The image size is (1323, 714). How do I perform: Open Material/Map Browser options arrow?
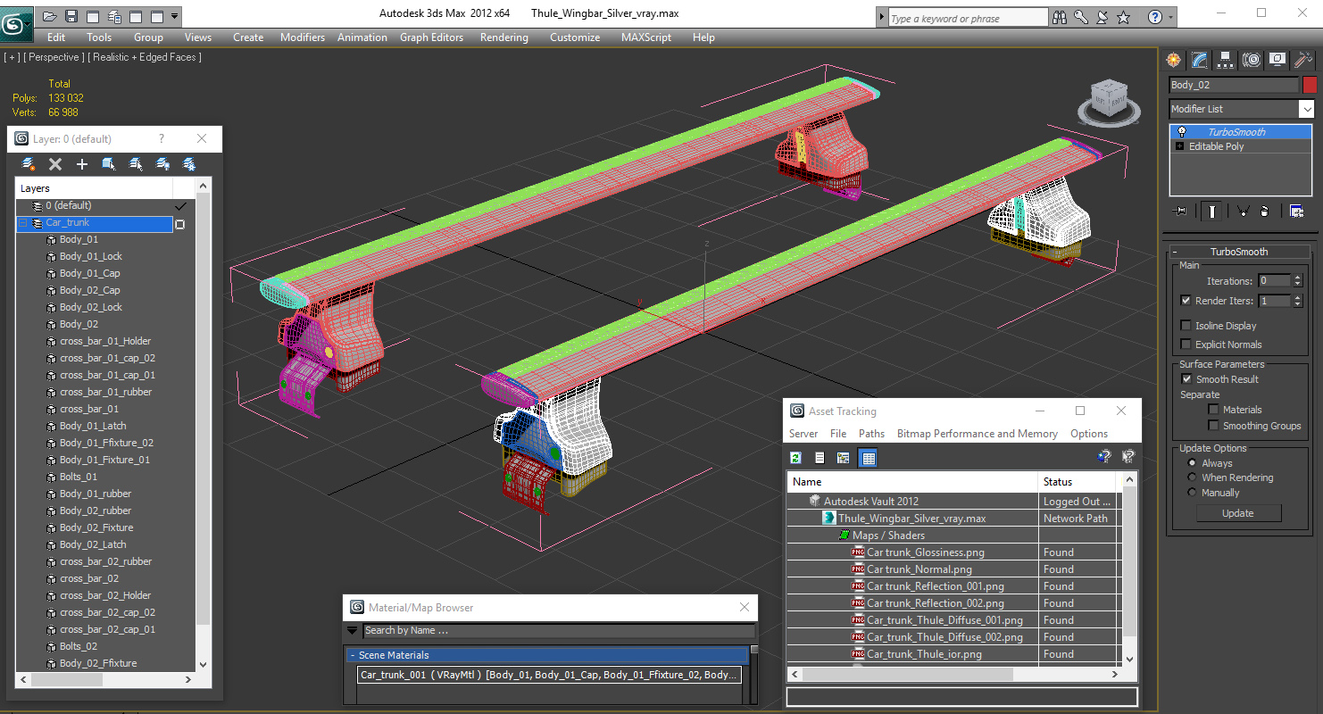352,631
